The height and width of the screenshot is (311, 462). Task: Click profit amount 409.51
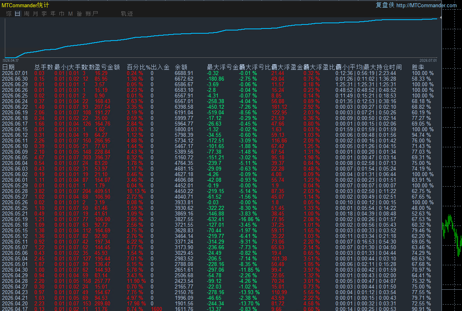tap(102, 191)
